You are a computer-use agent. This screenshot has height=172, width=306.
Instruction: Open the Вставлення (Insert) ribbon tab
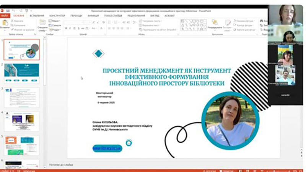pos(36,16)
